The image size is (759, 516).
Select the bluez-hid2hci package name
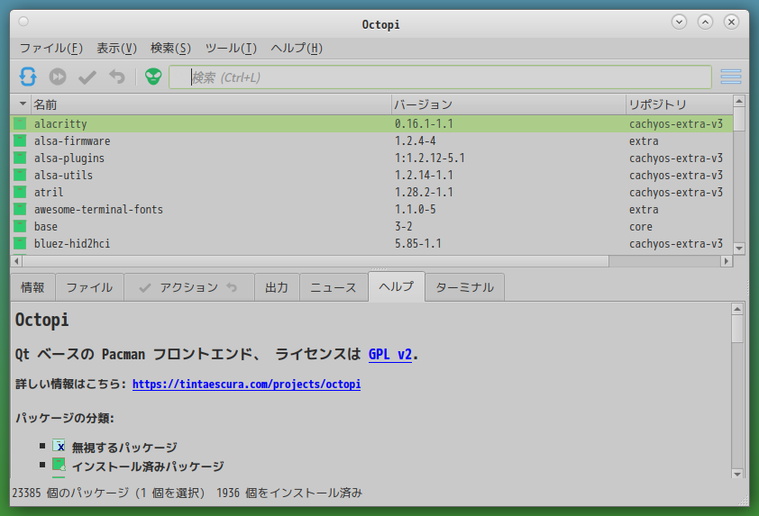[x=72, y=243]
